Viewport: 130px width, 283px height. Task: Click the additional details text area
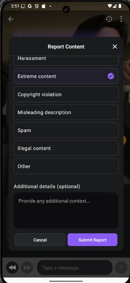tap(66, 210)
